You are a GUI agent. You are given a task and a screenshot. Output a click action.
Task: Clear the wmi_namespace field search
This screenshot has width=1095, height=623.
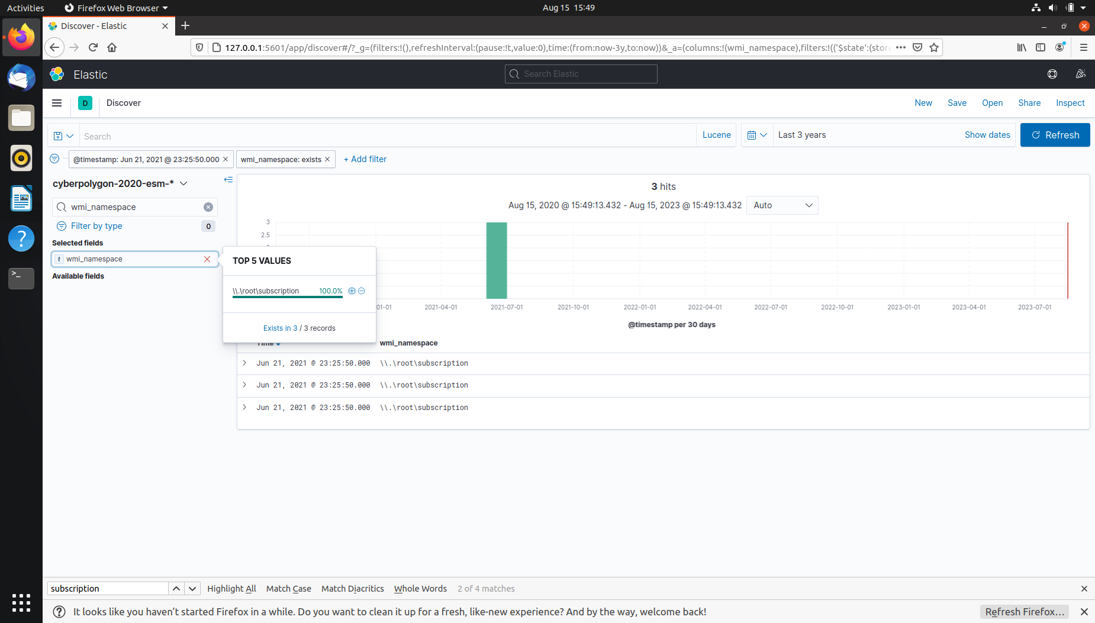click(x=208, y=207)
